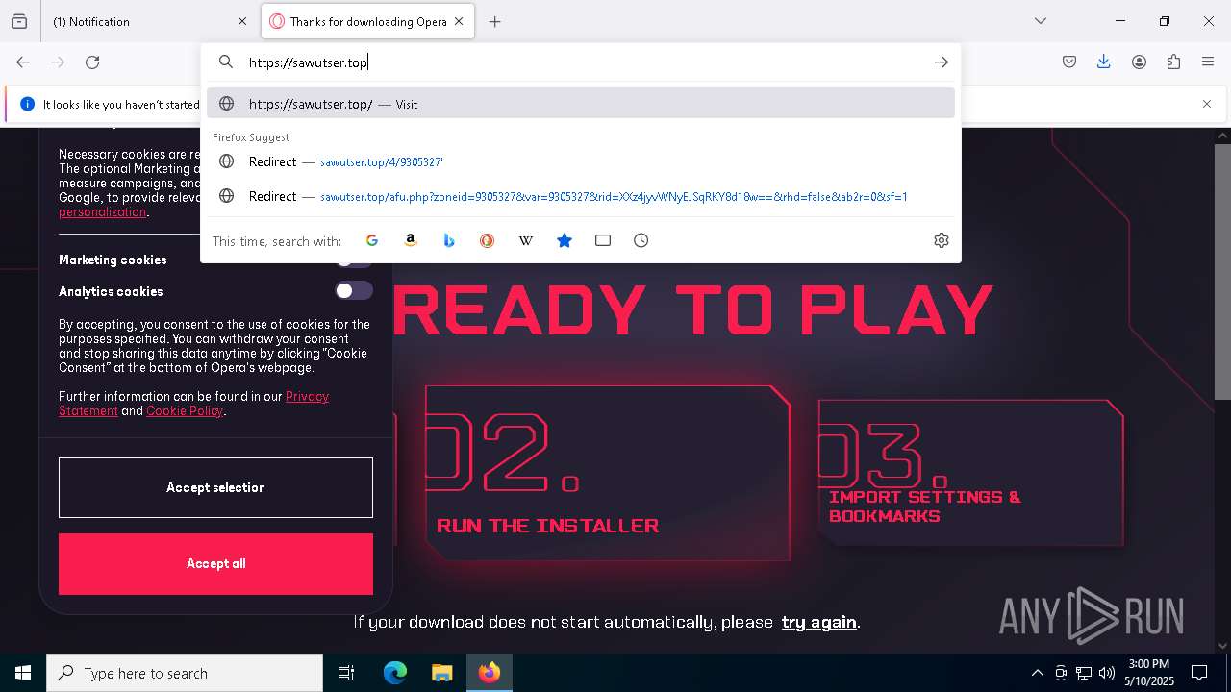This screenshot has width=1231, height=692.
Task: Open the Downloads panel
Action: tap(1104, 62)
